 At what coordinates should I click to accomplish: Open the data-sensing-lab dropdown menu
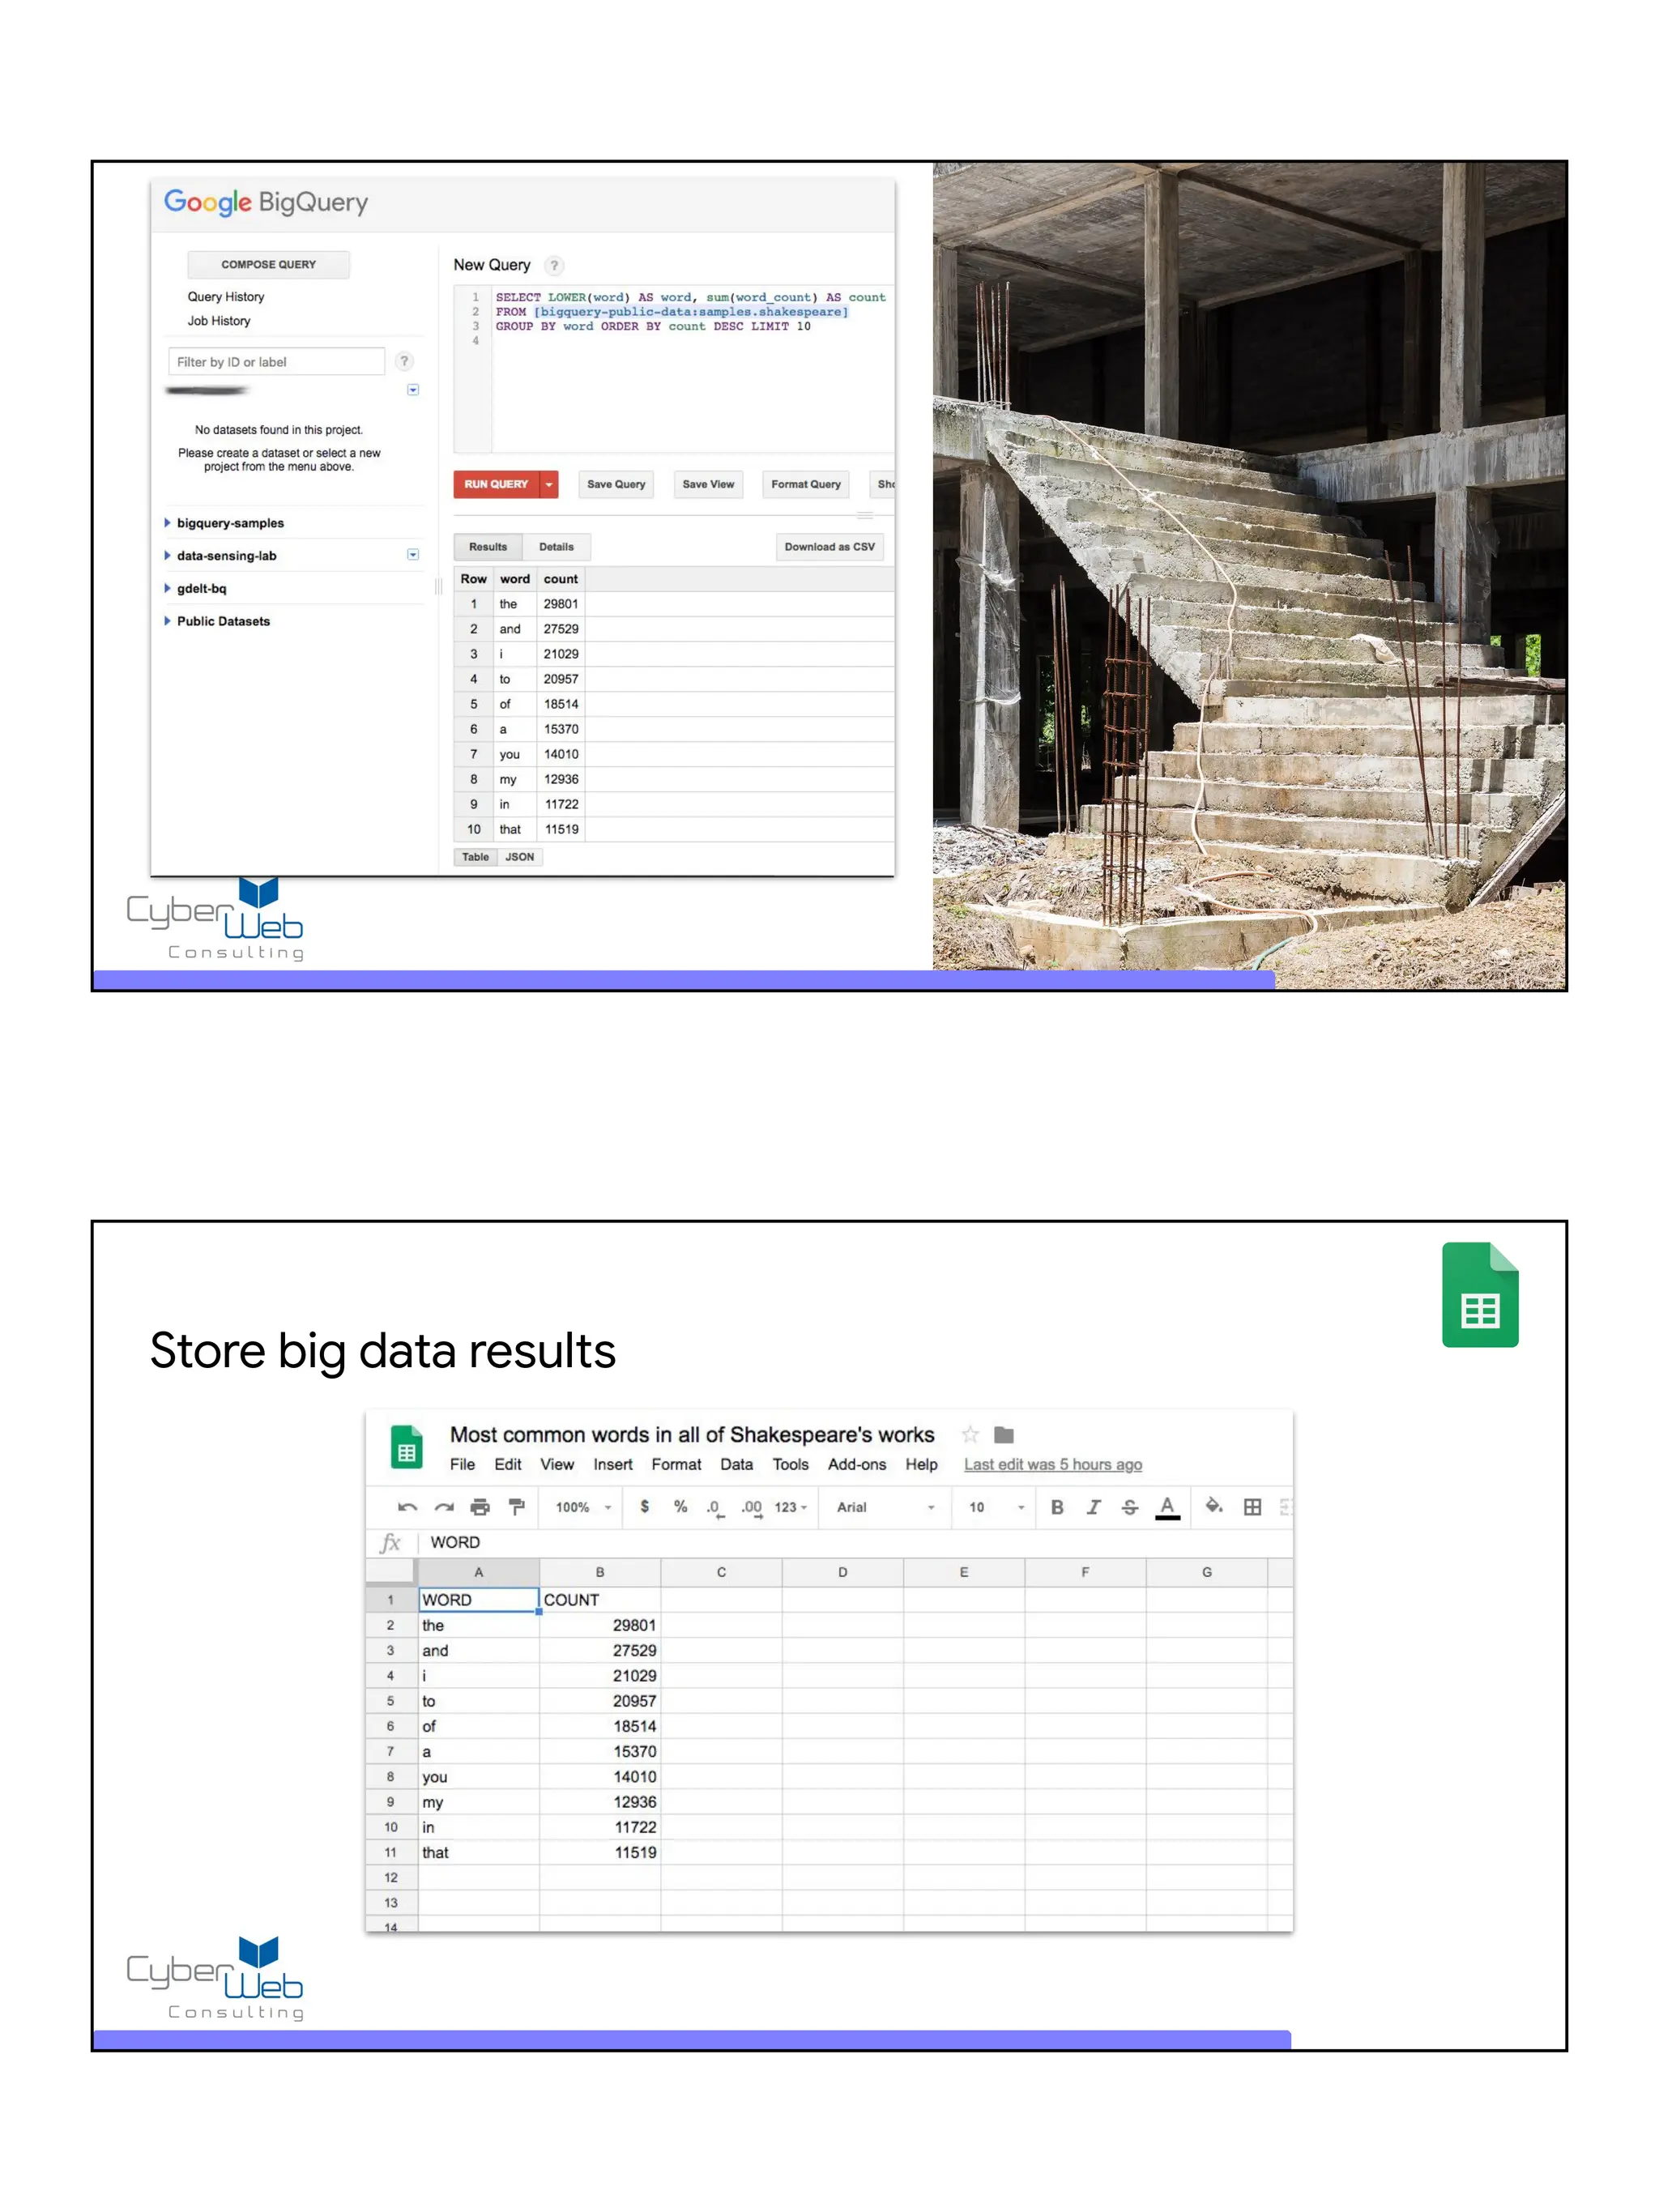point(413,555)
